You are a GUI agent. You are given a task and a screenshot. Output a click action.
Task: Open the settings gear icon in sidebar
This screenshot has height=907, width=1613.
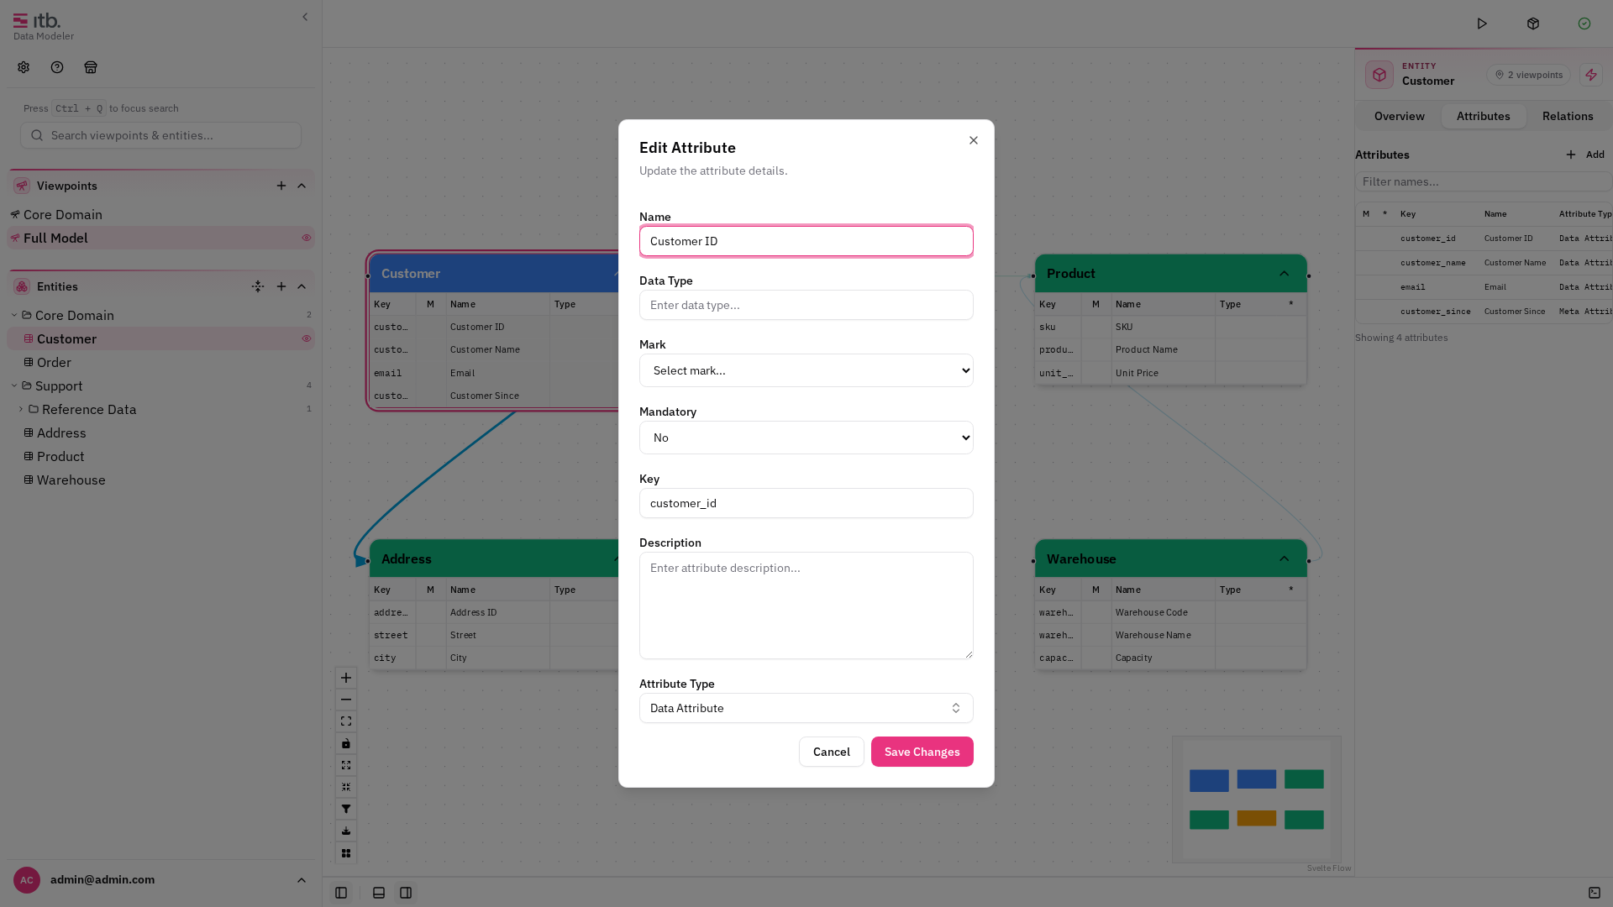click(24, 67)
